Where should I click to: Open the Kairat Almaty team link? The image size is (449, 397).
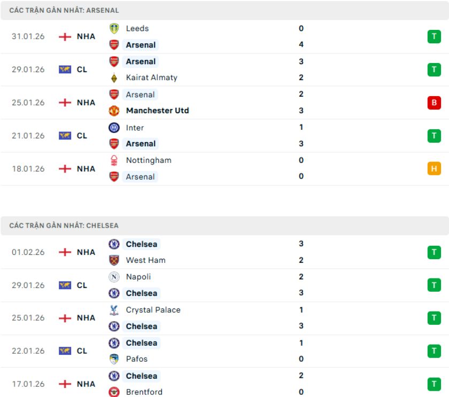151,77
